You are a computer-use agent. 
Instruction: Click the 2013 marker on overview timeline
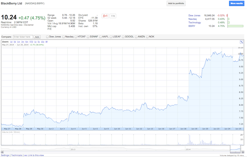tap(73, 149)
